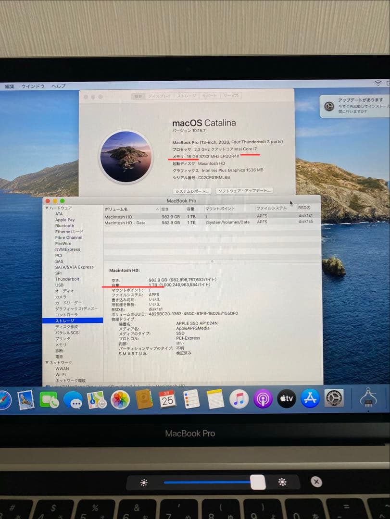Image resolution: width=390 pixels, height=519 pixels.
Task: Launch Music app from the Dock
Action: [239, 399]
